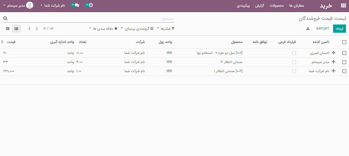Image resolution: width=349 pixels, height=156 pixels.
Task: Open the پیکربندی configuration menu
Action: 243,6
